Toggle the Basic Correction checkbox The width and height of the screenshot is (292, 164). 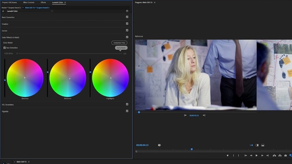[x=127, y=17]
